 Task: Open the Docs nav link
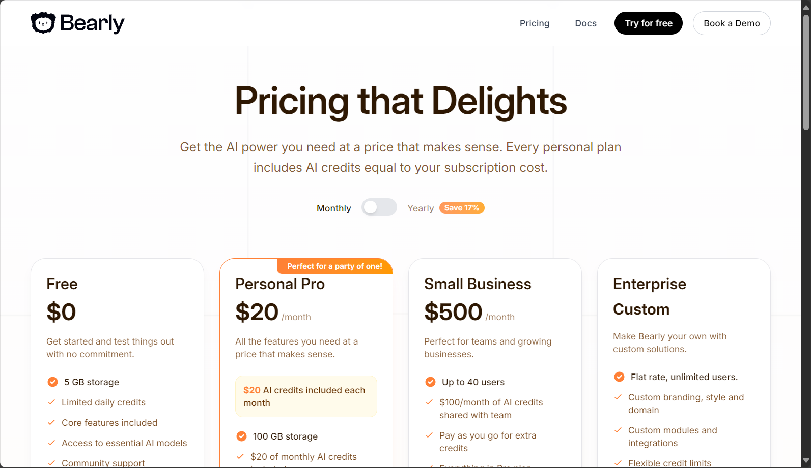(586, 23)
